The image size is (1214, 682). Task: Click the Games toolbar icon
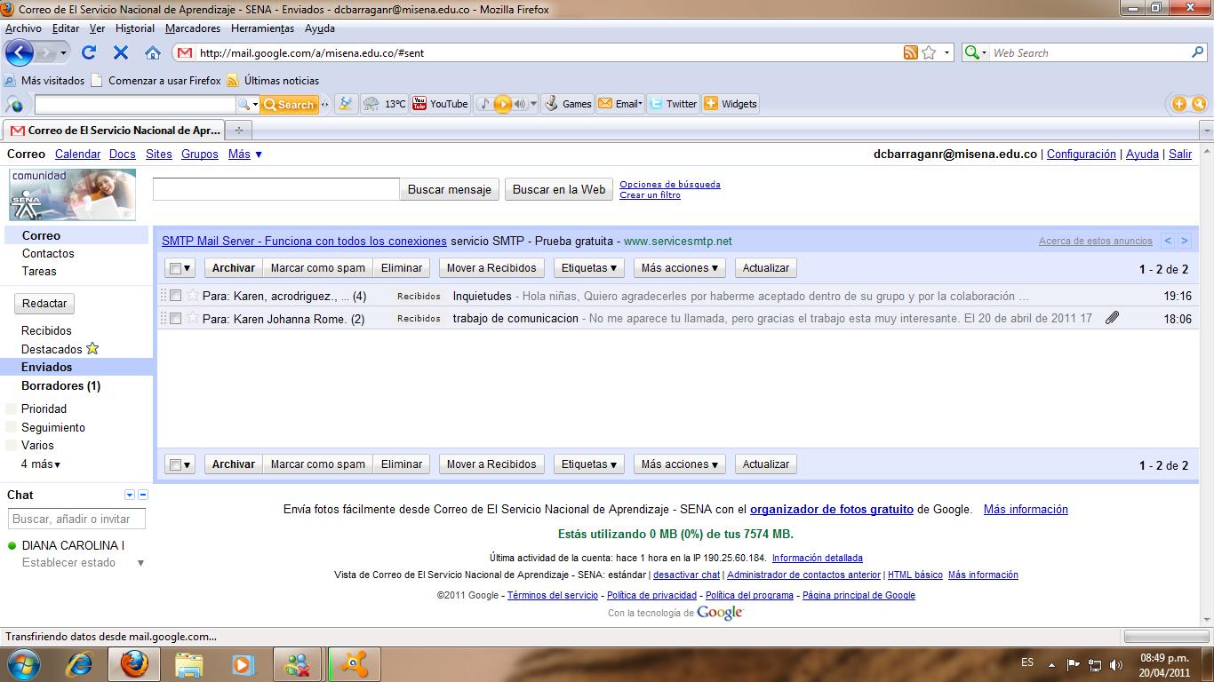click(567, 103)
